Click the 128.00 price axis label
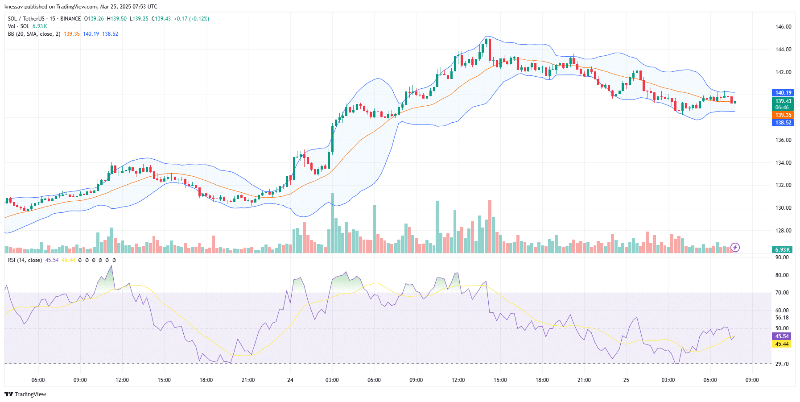 784,231
